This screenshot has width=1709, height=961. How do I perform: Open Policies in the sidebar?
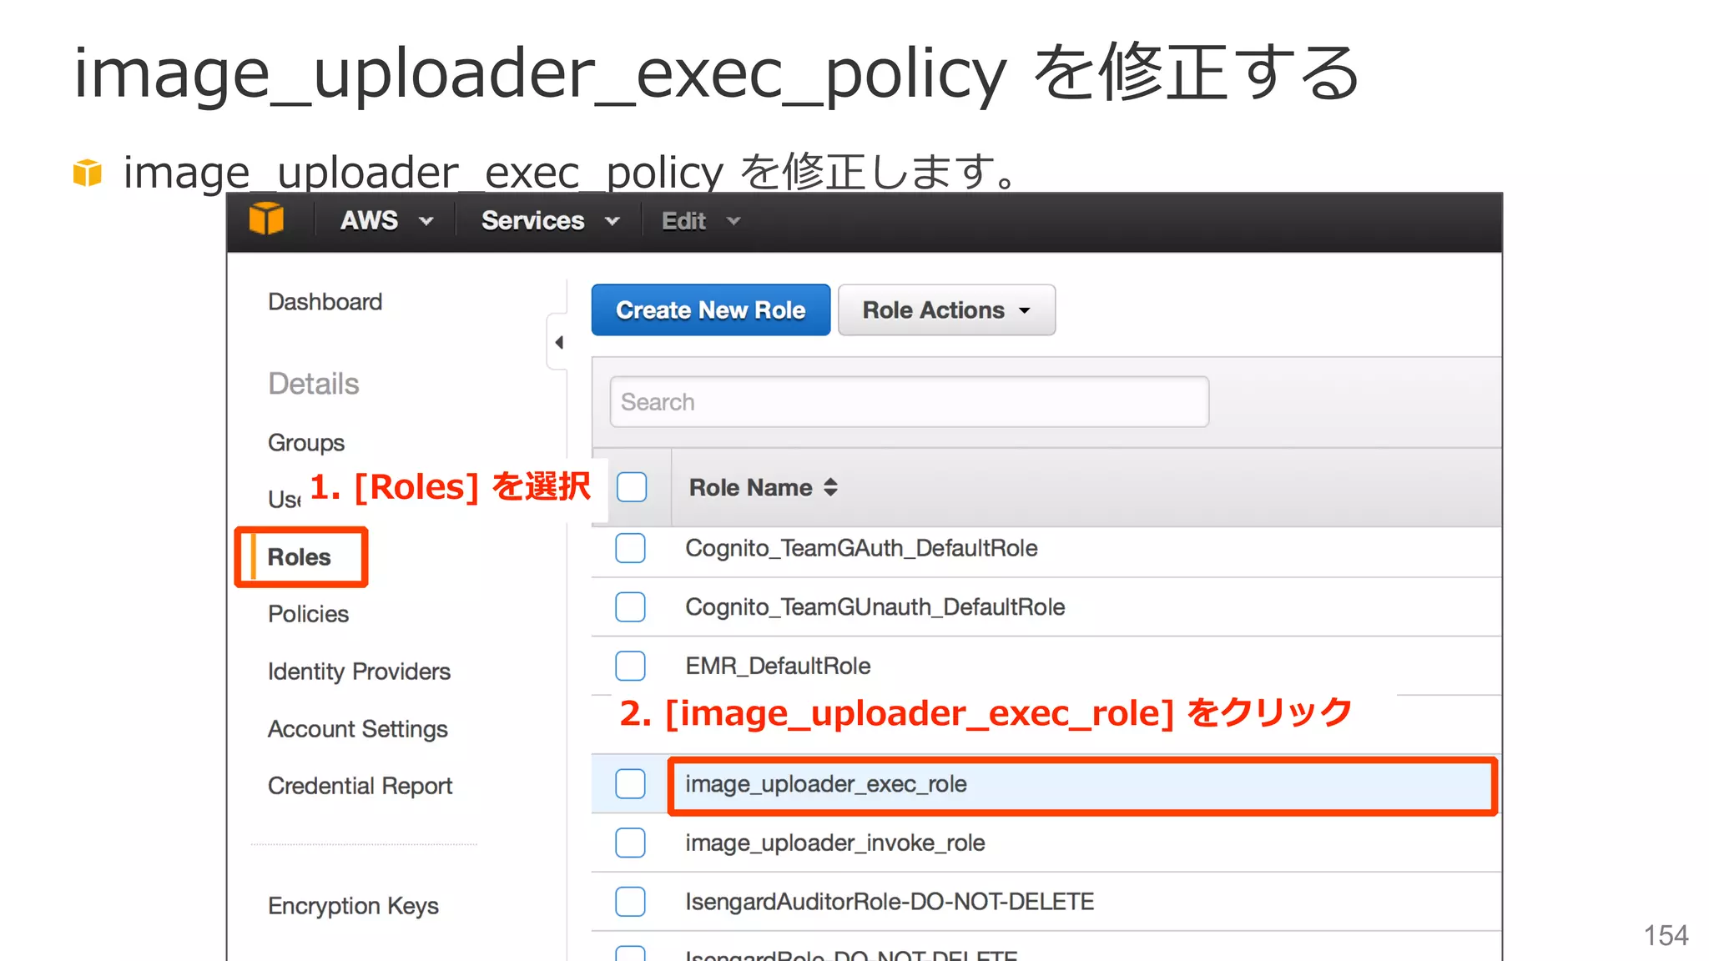point(308,614)
